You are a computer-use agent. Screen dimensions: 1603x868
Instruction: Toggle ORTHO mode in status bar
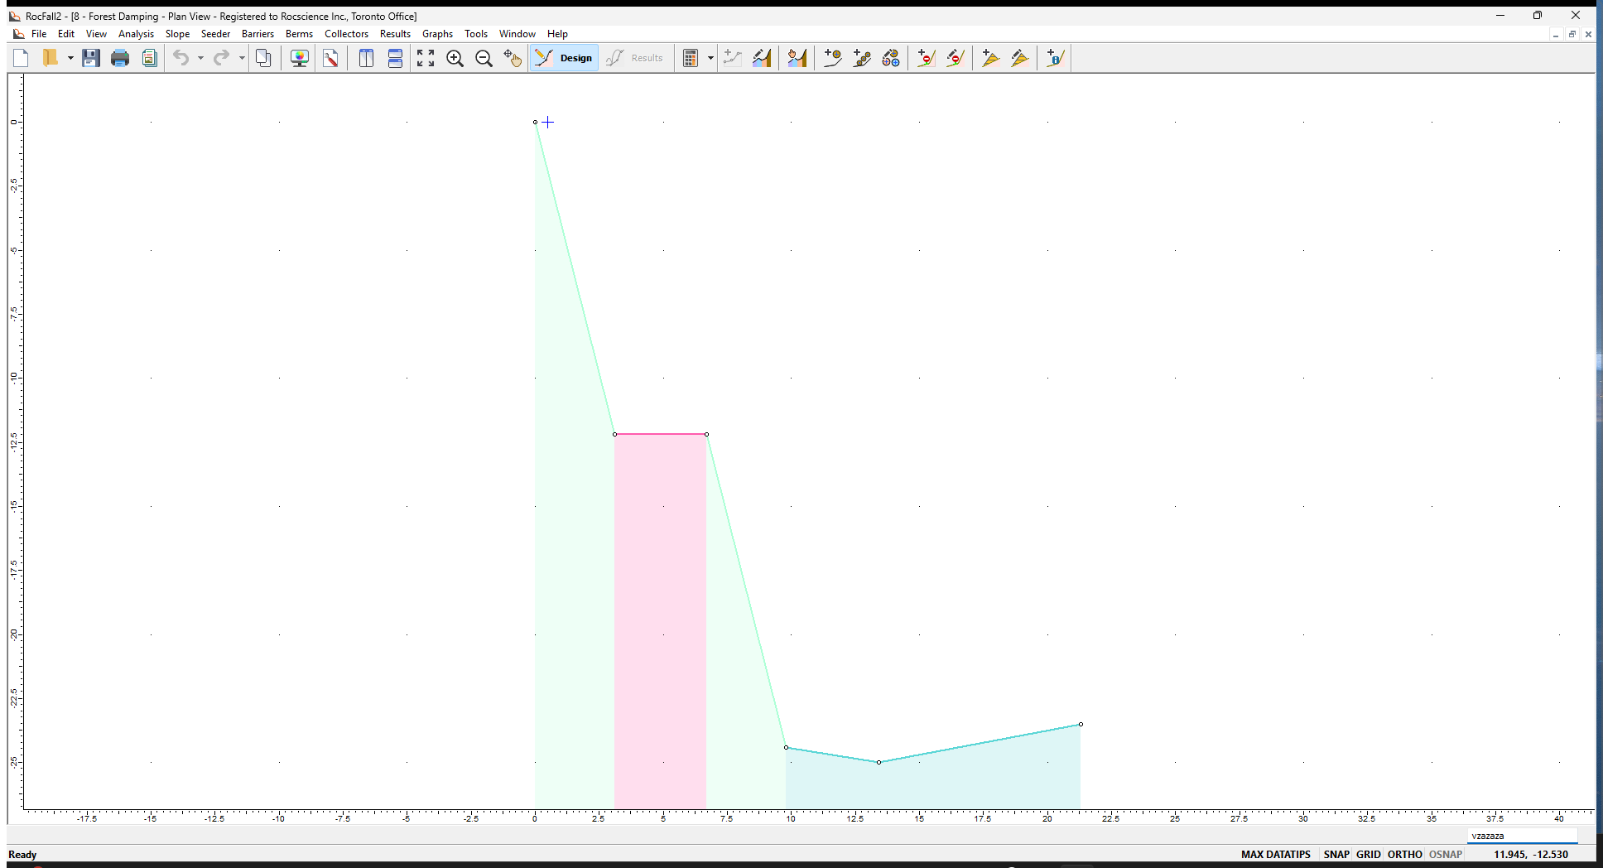click(1404, 854)
